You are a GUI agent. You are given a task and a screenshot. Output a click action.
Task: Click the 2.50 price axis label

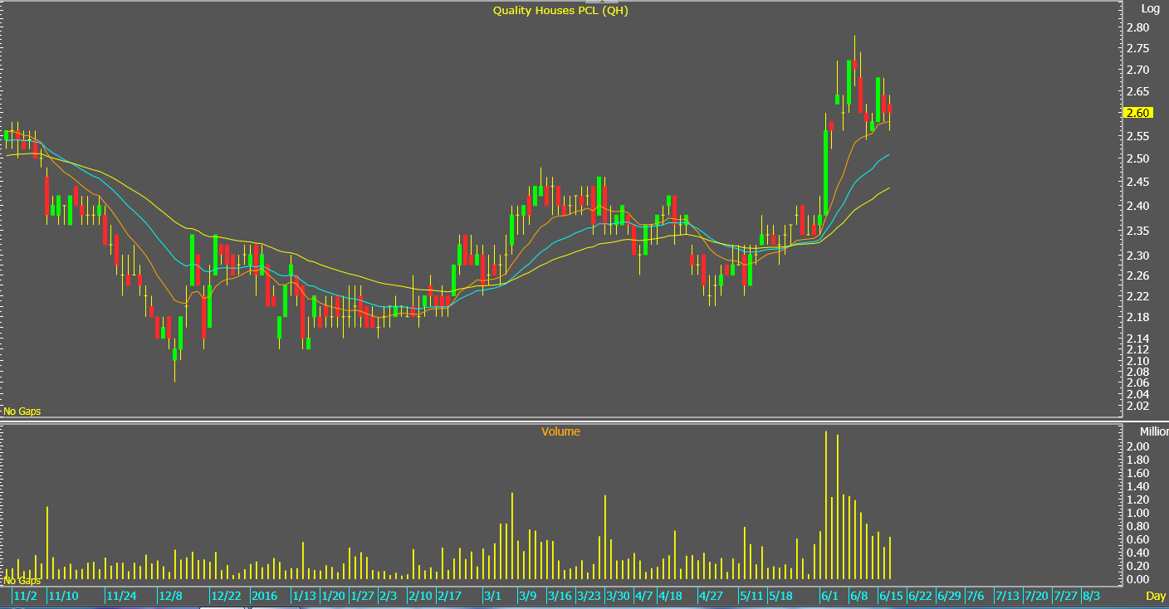[1137, 158]
